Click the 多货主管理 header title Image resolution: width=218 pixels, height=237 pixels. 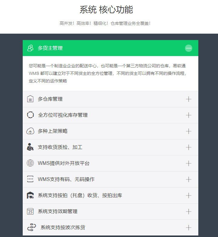50,48
